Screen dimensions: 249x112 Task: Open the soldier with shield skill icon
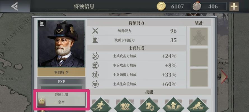[149, 105]
